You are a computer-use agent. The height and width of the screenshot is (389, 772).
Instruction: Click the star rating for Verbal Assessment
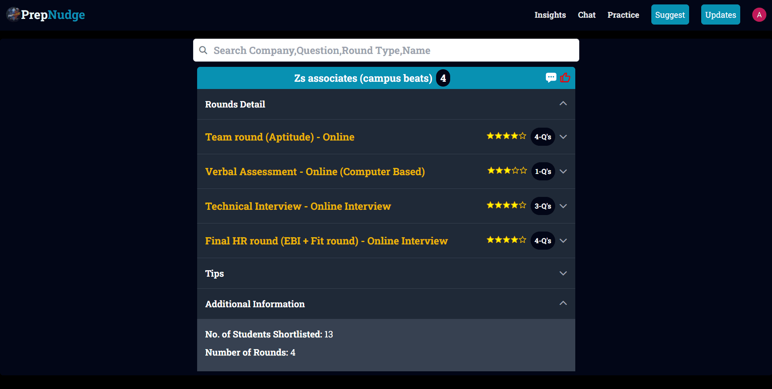(507, 171)
